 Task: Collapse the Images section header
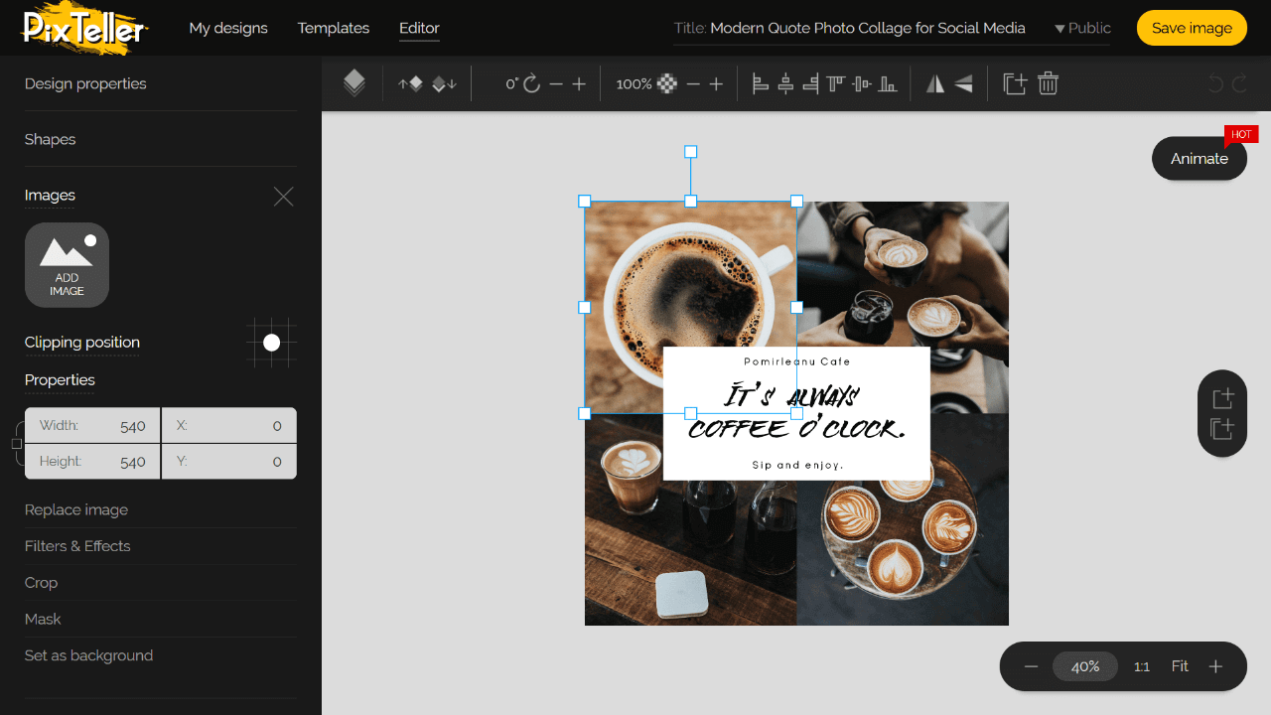(50, 195)
